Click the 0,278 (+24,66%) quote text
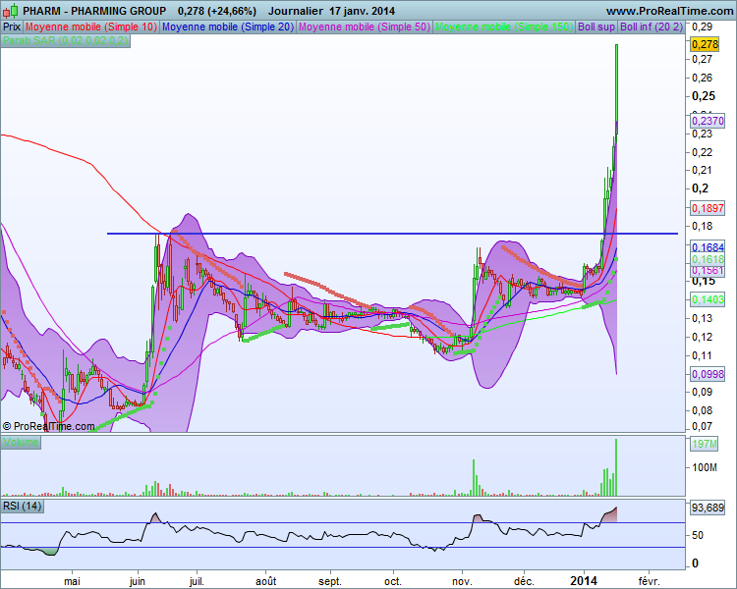The image size is (737, 589). point(217,11)
